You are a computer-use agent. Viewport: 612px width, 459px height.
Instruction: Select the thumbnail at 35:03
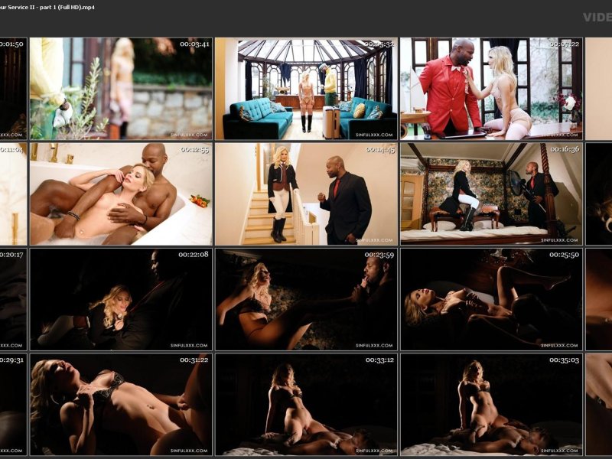(490, 404)
